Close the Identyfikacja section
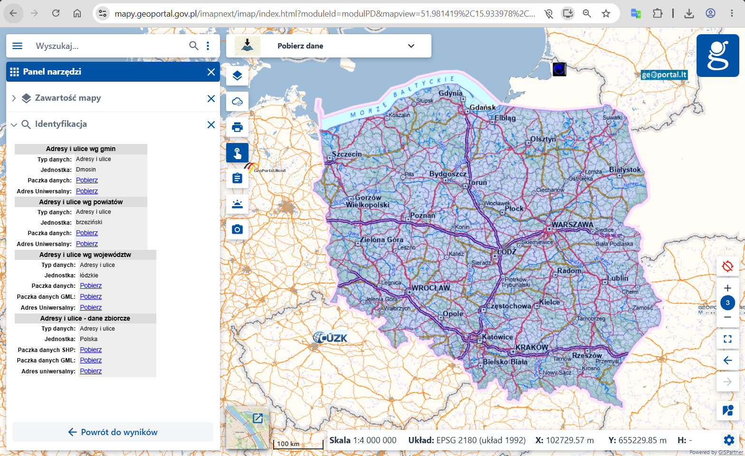The image size is (745, 456). (x=211, y=124)
